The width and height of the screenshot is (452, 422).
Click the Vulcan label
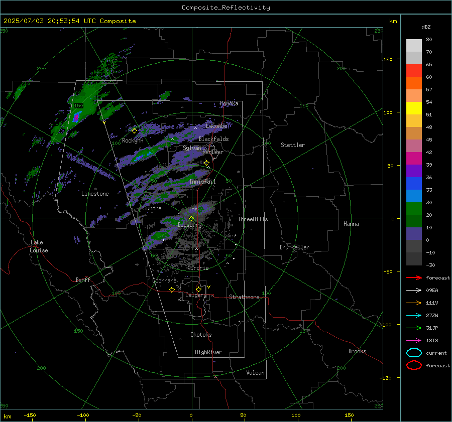[255, 373]
